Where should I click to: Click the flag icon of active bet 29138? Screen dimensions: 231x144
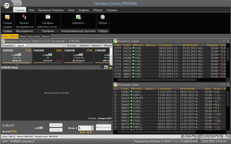point(133,48)
